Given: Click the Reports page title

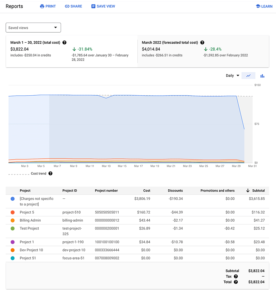Looking at the screenshot, I should 15,6.
